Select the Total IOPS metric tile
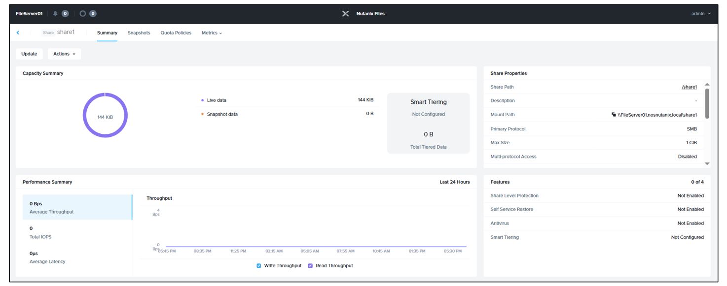The width and height of the screenshot is (727, 286). point(77,232)
